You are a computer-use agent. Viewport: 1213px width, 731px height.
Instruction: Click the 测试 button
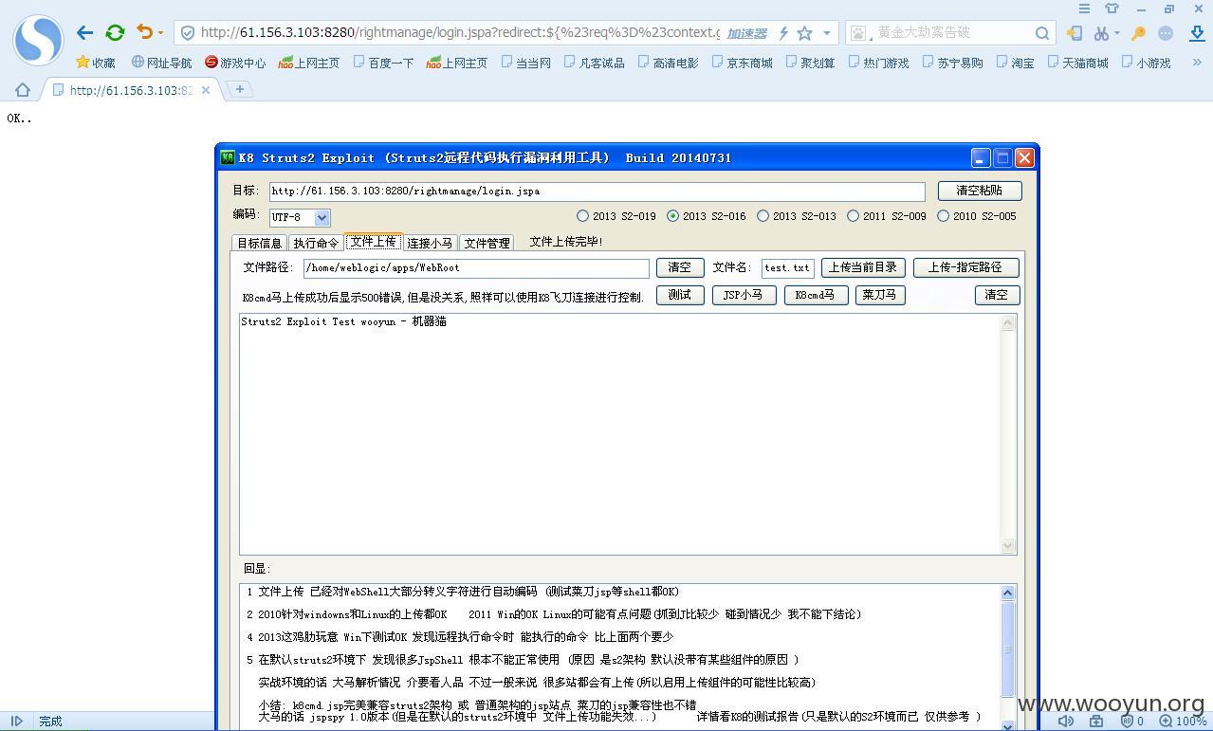pos(680,295)
